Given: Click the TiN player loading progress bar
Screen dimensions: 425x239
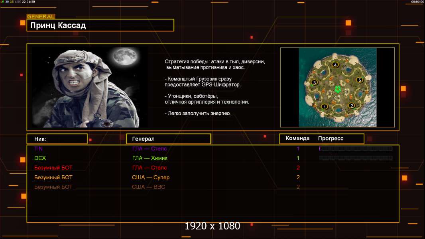Looking at the screenshot, I should coord(356,149).
